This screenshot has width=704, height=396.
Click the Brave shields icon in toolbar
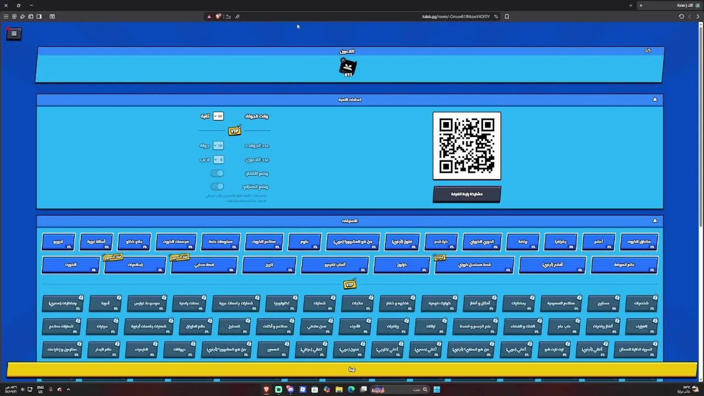point(218,16)
